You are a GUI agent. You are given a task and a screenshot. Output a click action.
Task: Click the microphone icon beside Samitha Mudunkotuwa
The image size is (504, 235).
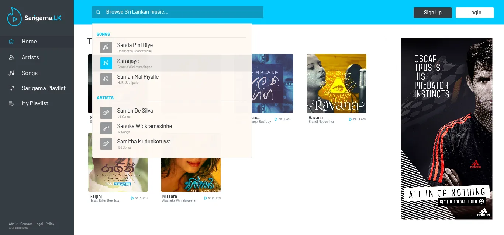[x=106, y=144]
